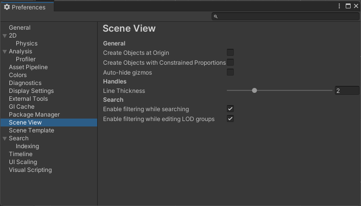
Task: Uncheck Enable filtering while searching
Action: tap(230, 109)
